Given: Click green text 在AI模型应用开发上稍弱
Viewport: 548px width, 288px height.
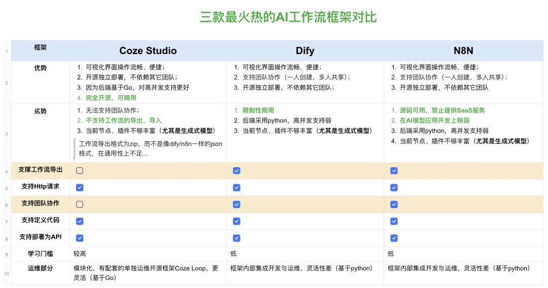Looking at the screenshot, I should pos(434,120).
